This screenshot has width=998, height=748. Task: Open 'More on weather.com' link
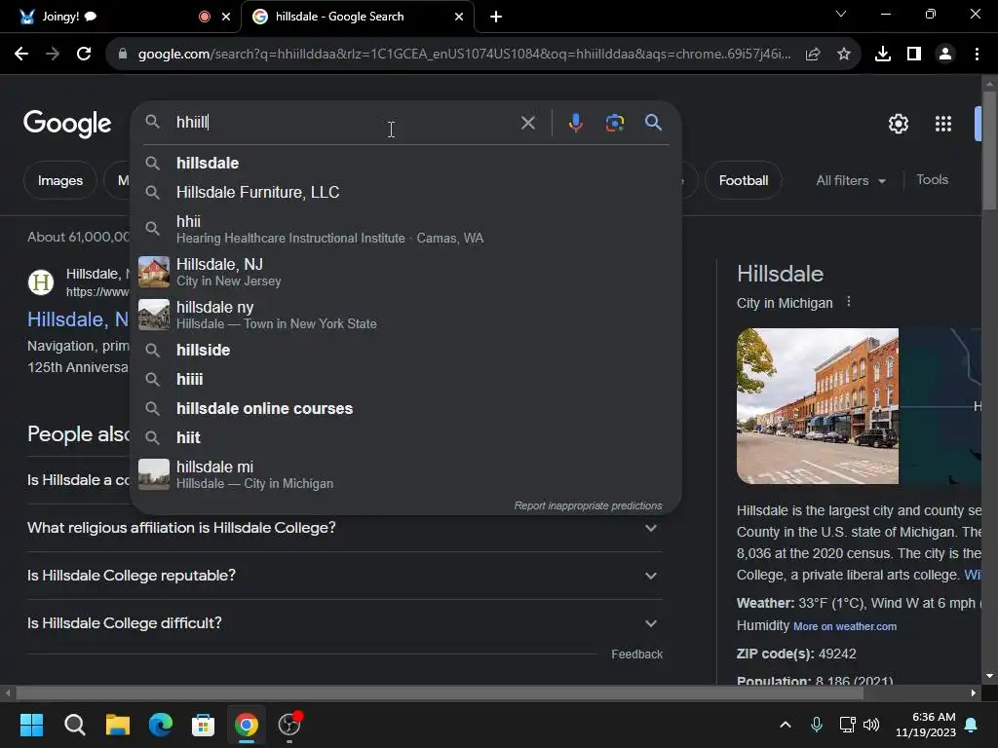tap(845, 626)
